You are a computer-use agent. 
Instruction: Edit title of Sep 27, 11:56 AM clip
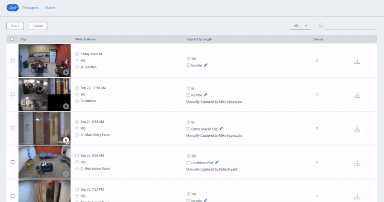(x=205, y=95)
